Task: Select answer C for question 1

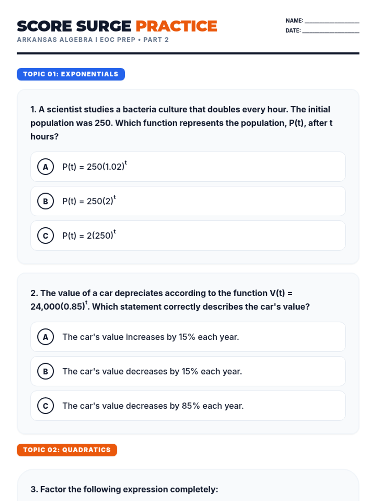Action: pos(45,235)
